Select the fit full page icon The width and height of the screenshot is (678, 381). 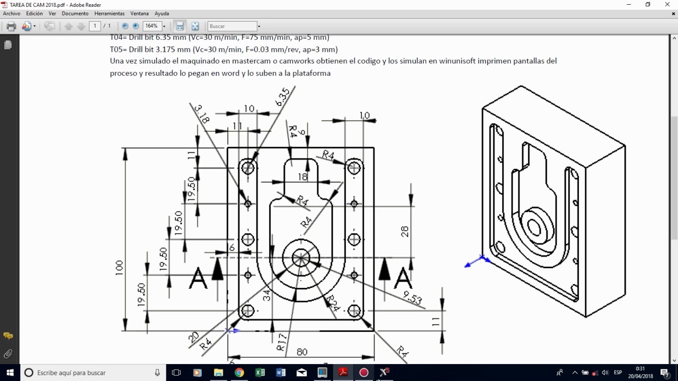coord(195,26)
